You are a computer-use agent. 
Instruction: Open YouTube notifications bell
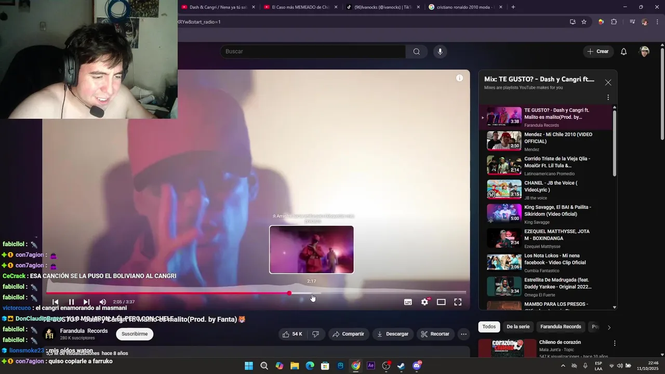coord(624,51)
